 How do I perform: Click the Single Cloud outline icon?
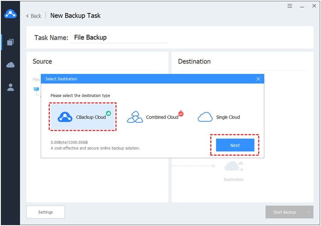click(205, 117)
